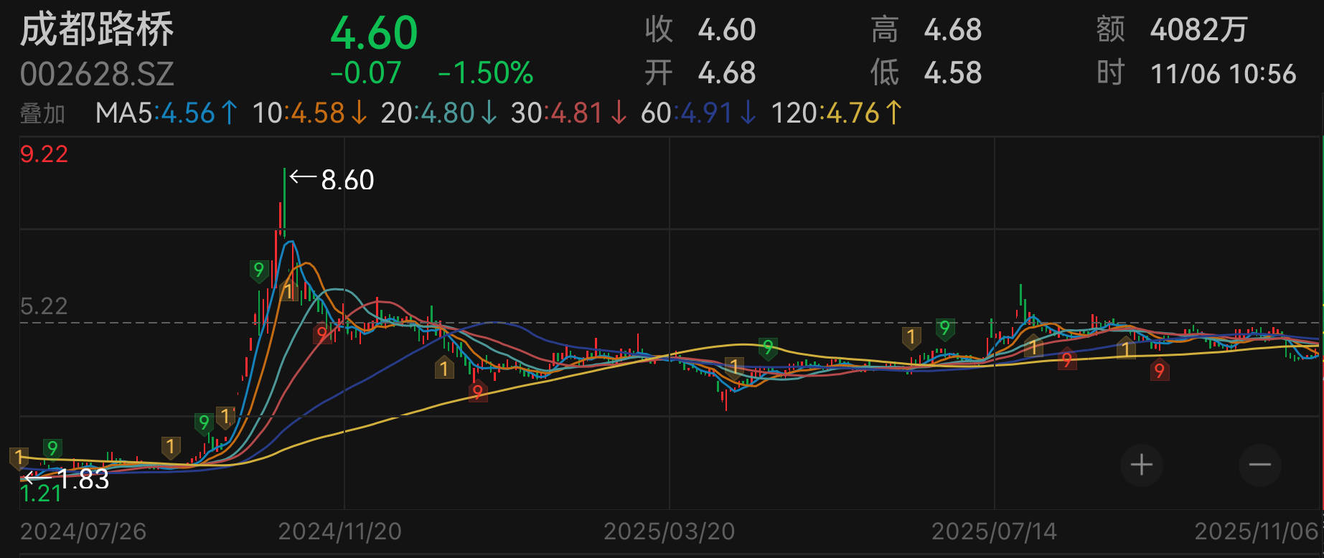
Task: Click the 4082万 turnover amount
Action: pyautogui.click(x=1198, y=30)
